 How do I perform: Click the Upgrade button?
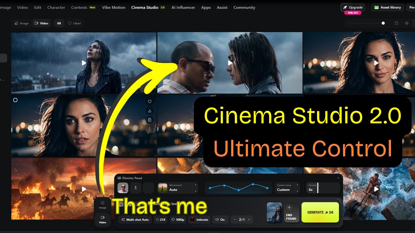tap(353, 7)
